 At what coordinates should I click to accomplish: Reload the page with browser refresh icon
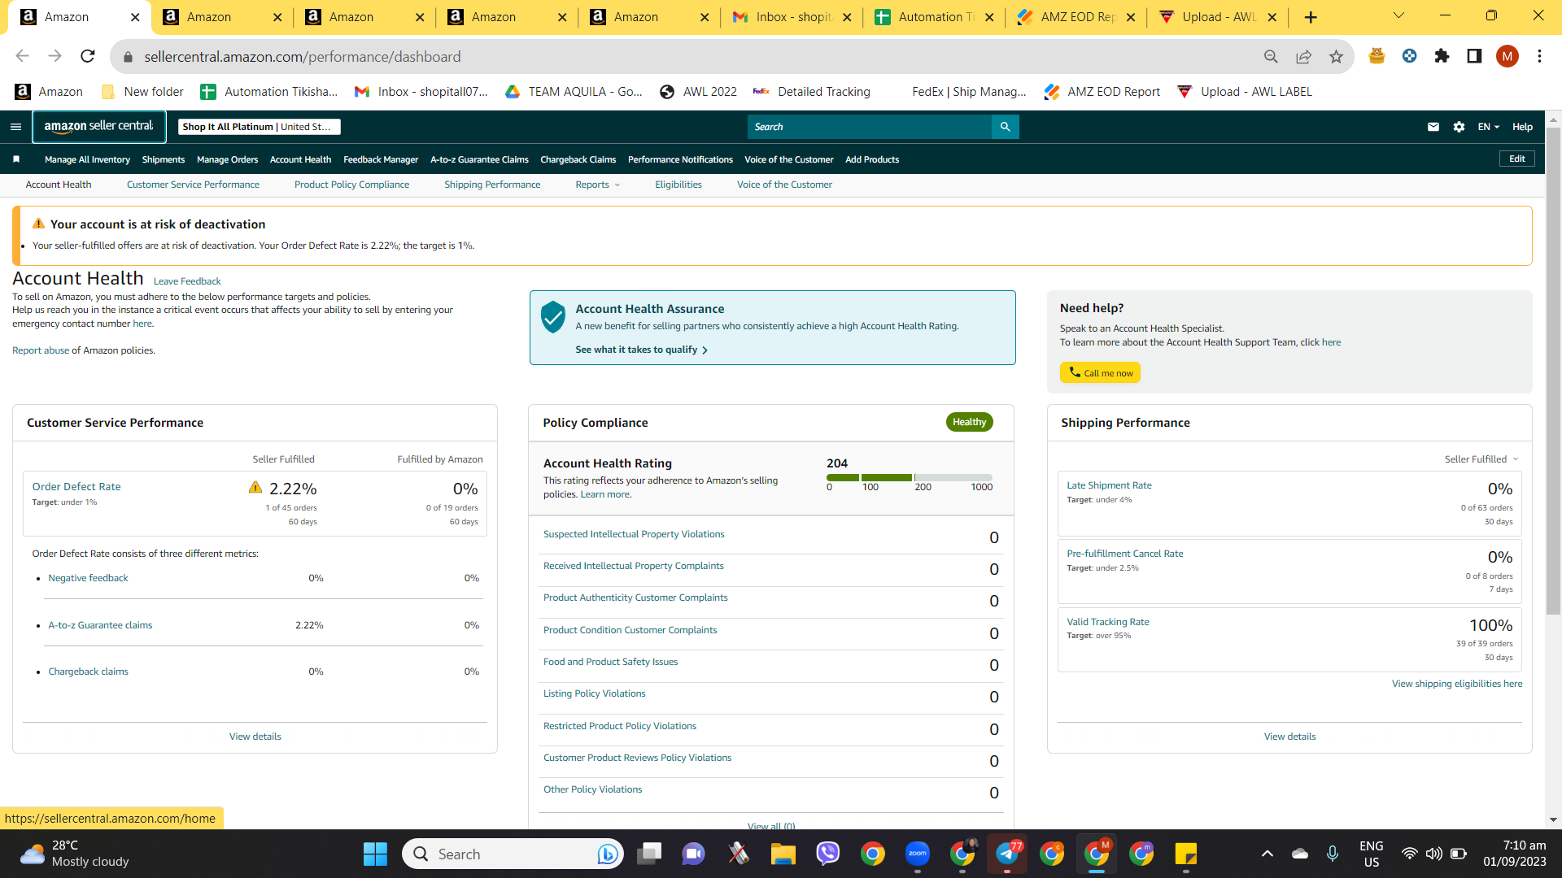coord(88,56)
